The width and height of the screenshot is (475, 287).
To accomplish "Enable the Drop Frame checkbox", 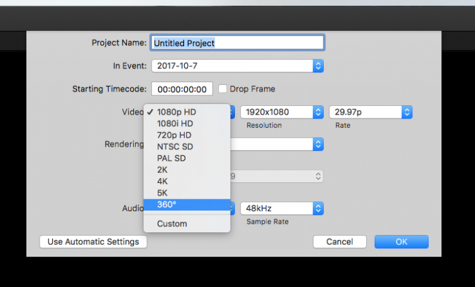I will (x=223, y=89).
